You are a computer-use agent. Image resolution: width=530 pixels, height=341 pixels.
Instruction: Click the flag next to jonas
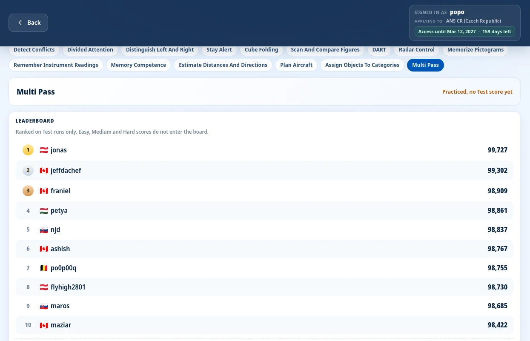44,150
